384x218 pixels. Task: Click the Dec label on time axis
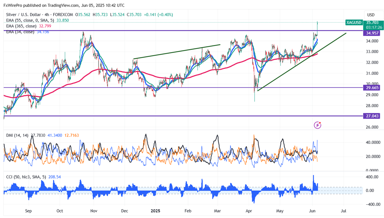coord(125,211)
